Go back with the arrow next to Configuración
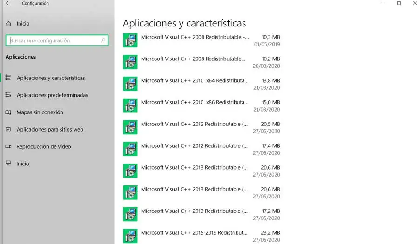 click(8, 3)
